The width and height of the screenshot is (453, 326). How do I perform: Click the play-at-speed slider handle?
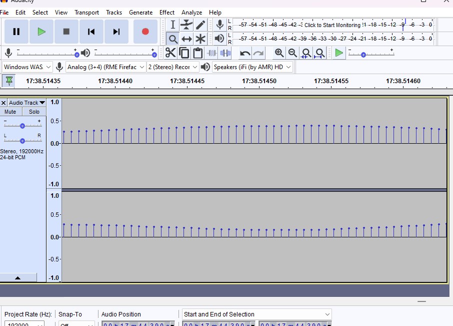(x=363, y=55)
